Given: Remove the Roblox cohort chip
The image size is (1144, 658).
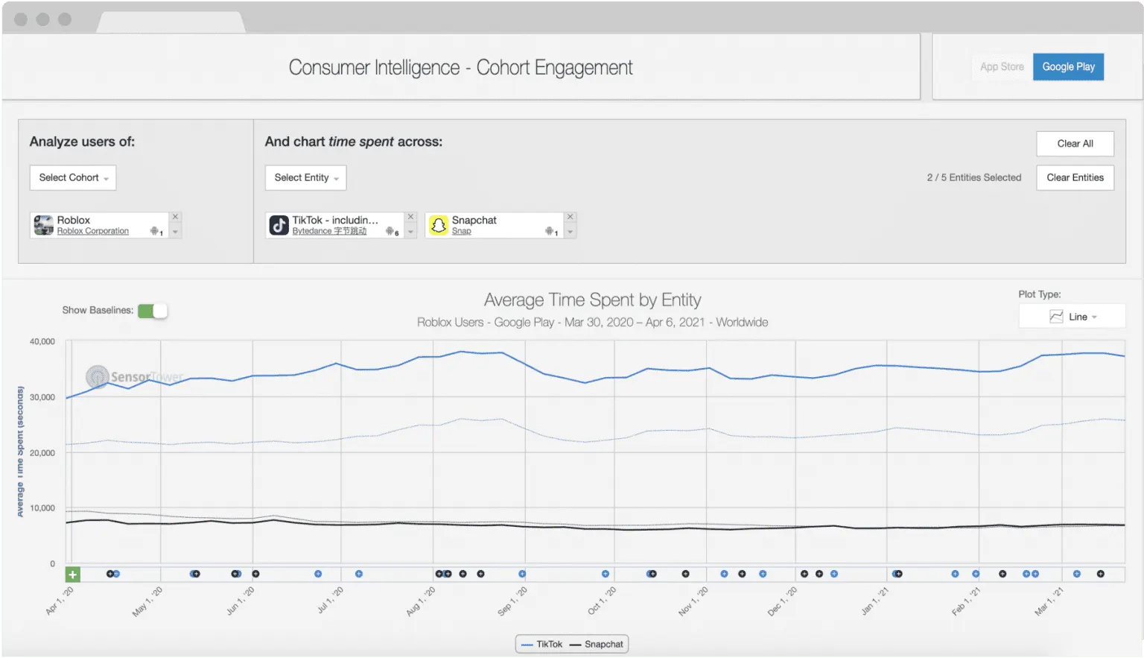Looking at the screenshot, I should coord(175,217).
